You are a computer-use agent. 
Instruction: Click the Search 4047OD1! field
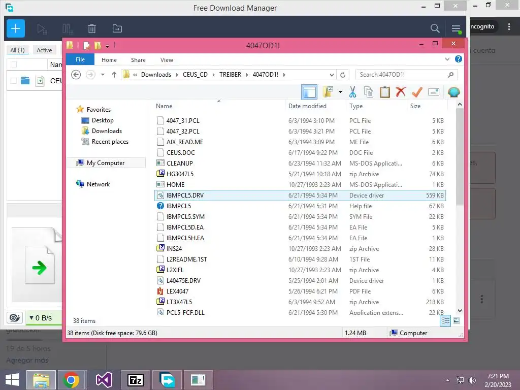tap(406, 75)
